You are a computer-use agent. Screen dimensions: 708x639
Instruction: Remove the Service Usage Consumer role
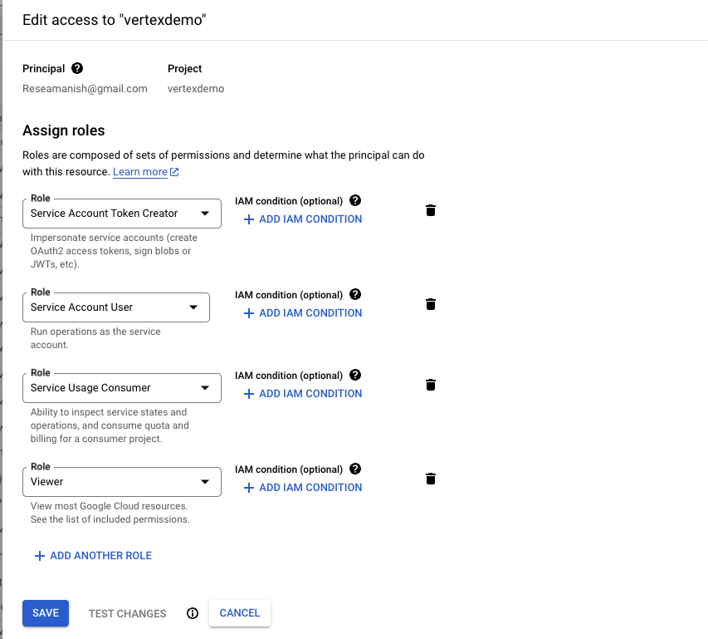point(430,385)
